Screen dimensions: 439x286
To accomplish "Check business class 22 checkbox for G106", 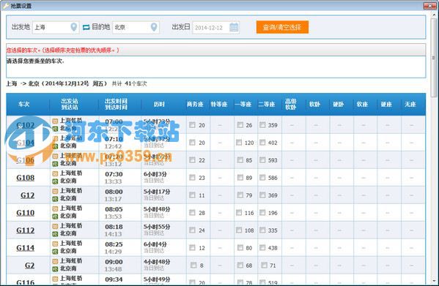I will [x=192, y=160].
